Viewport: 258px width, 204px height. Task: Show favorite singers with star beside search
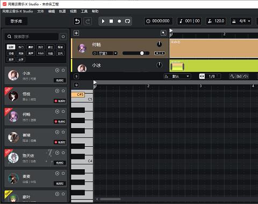(63, 36)
